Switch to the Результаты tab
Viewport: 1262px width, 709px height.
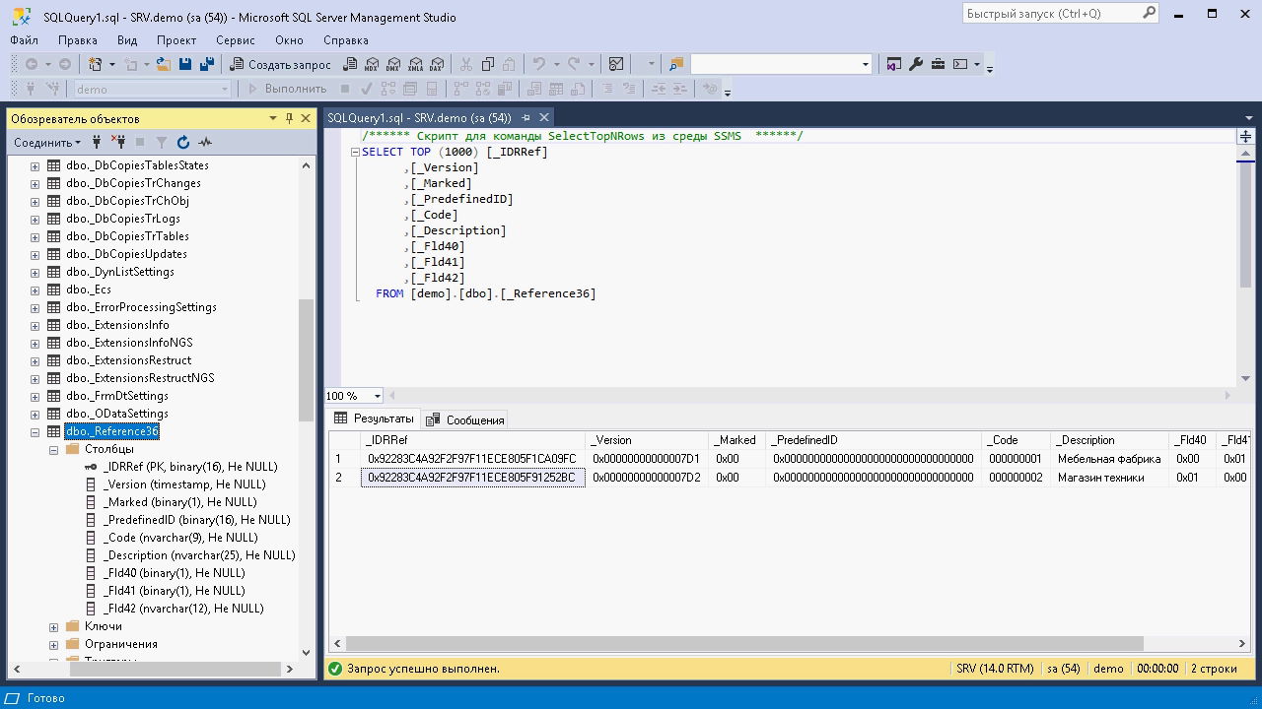point(374,419)
